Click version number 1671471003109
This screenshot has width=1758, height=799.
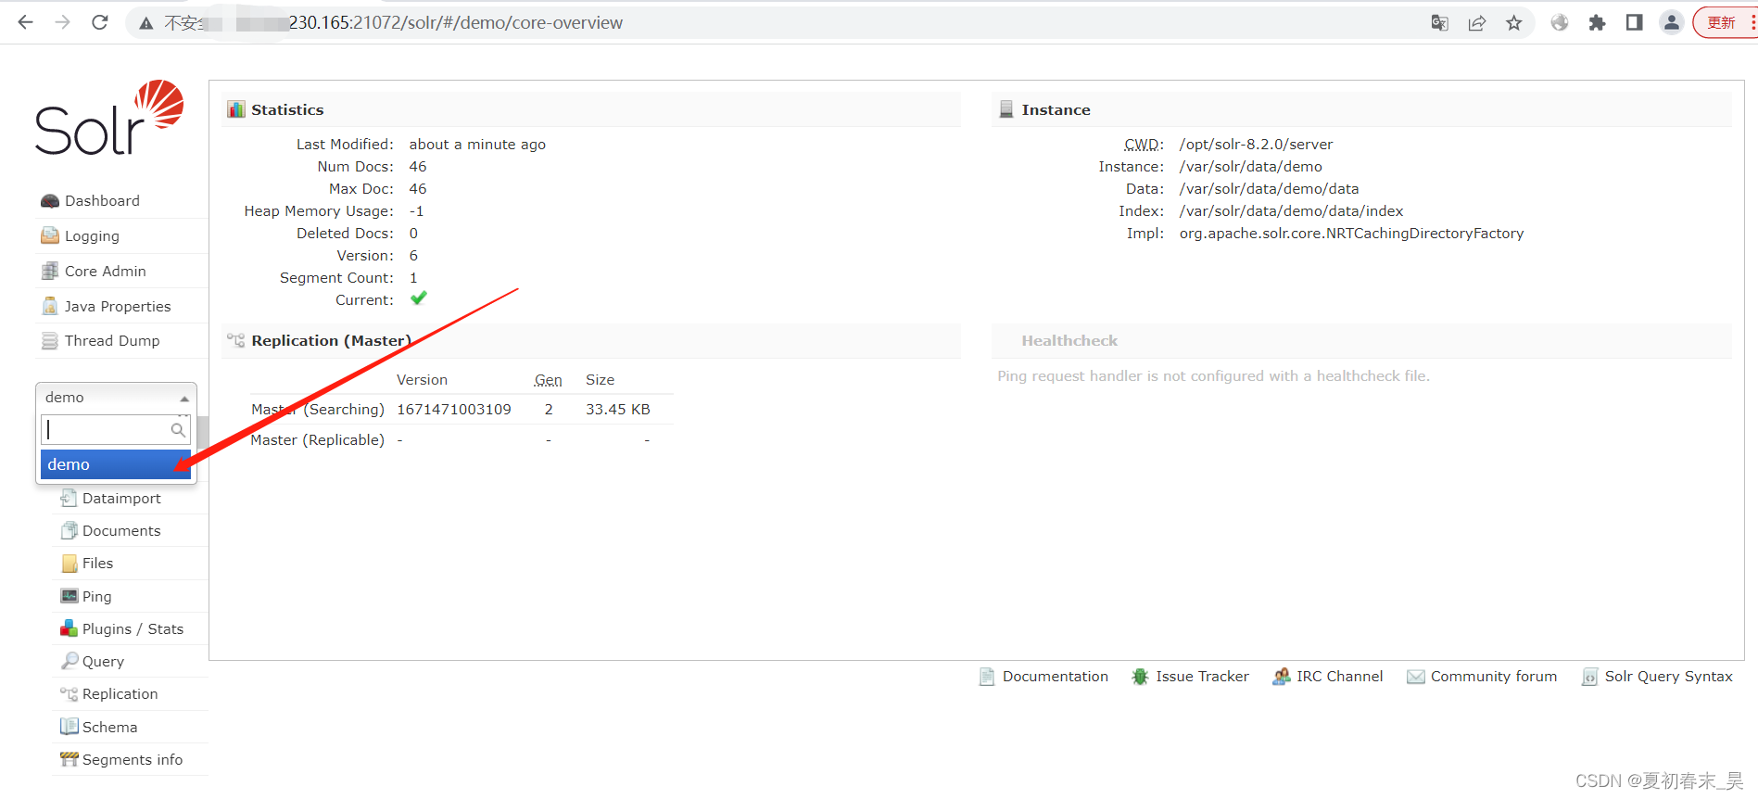(x=454, y=410)
